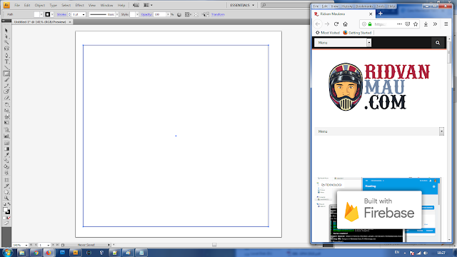Click the website search magnifier icon
The width and height of the screenshot is (457, 257).
(x=438, y=43)
